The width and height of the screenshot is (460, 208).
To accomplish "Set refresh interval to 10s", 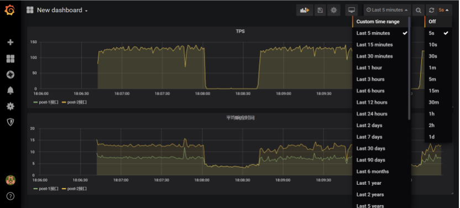I will click(438, 45).
